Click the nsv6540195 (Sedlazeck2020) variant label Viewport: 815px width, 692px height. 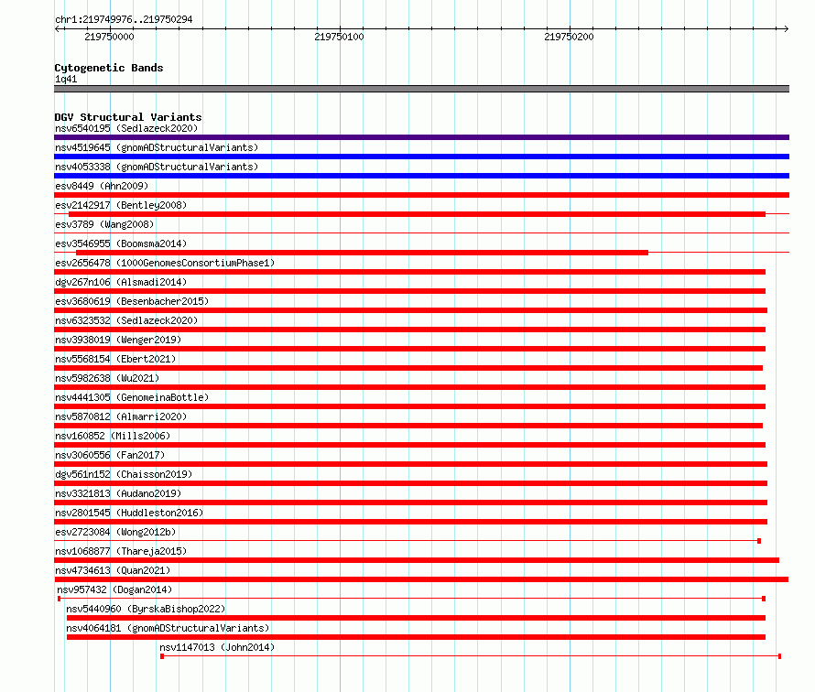(x=126, y=128)
